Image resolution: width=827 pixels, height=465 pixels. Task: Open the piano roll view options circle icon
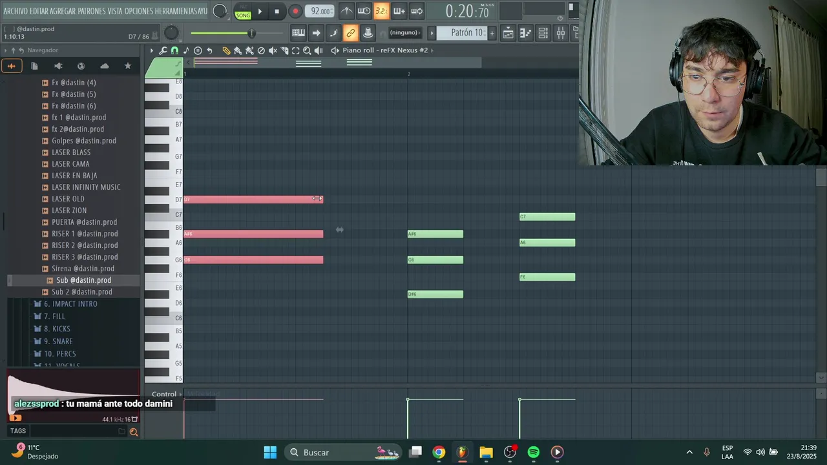click(x=198, y=50)
